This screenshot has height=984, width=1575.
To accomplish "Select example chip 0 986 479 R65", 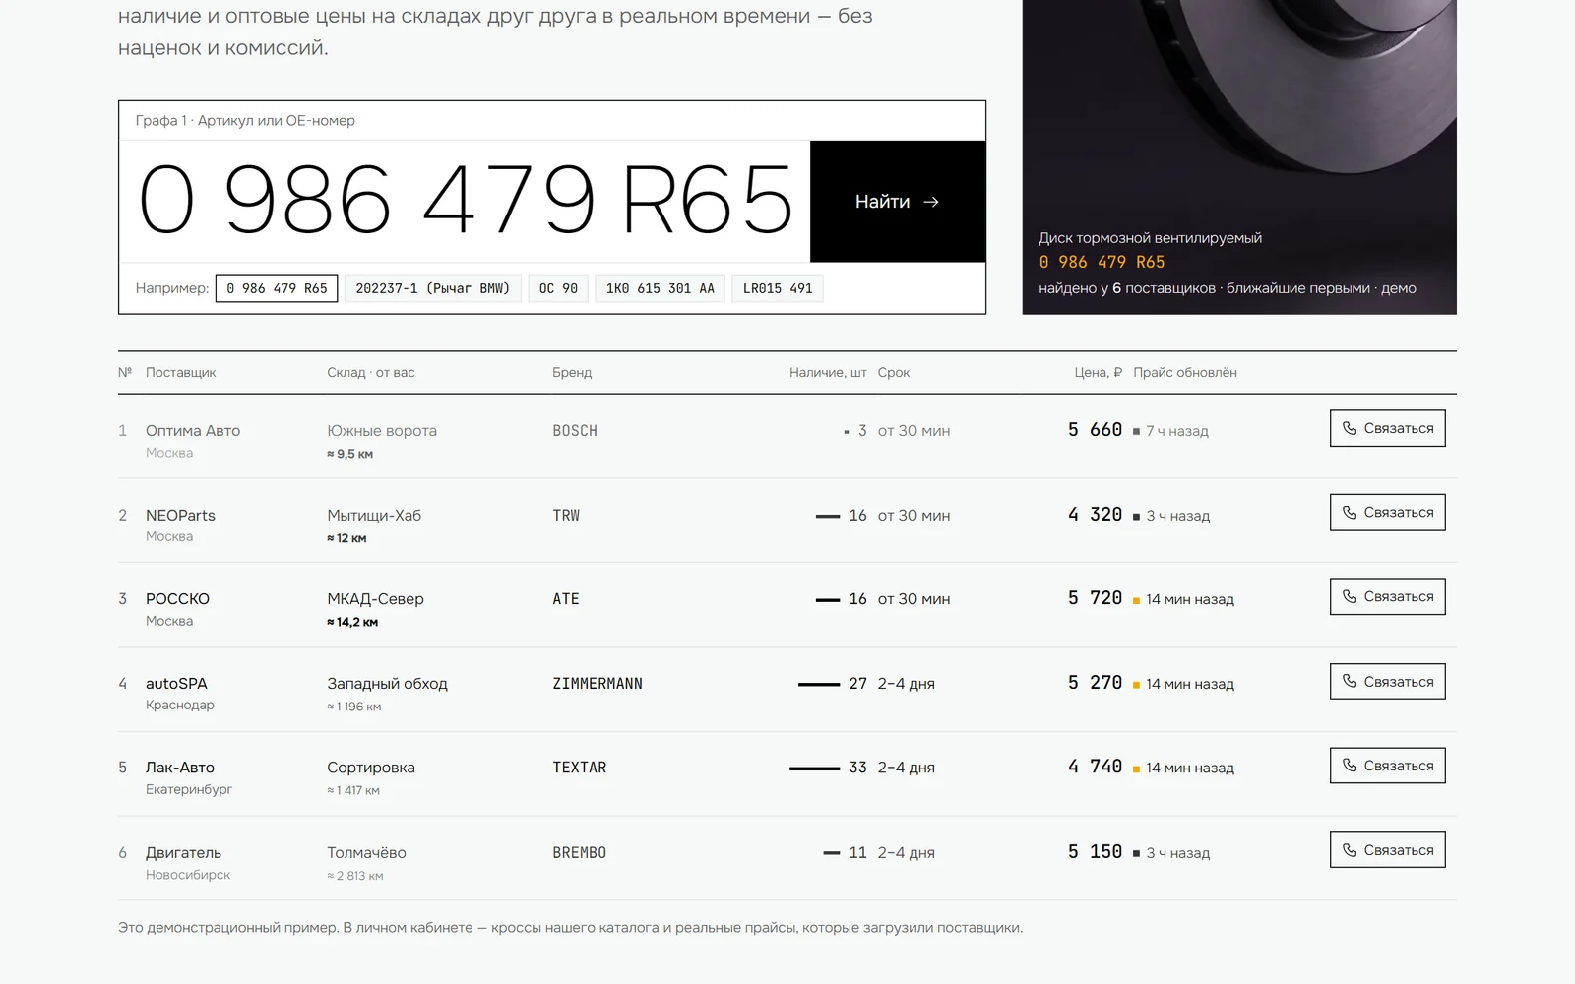I will 277,288.
